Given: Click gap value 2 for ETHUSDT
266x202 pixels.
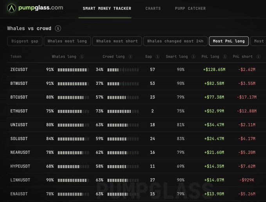Looking at the screenshot, I should point(152,111).
